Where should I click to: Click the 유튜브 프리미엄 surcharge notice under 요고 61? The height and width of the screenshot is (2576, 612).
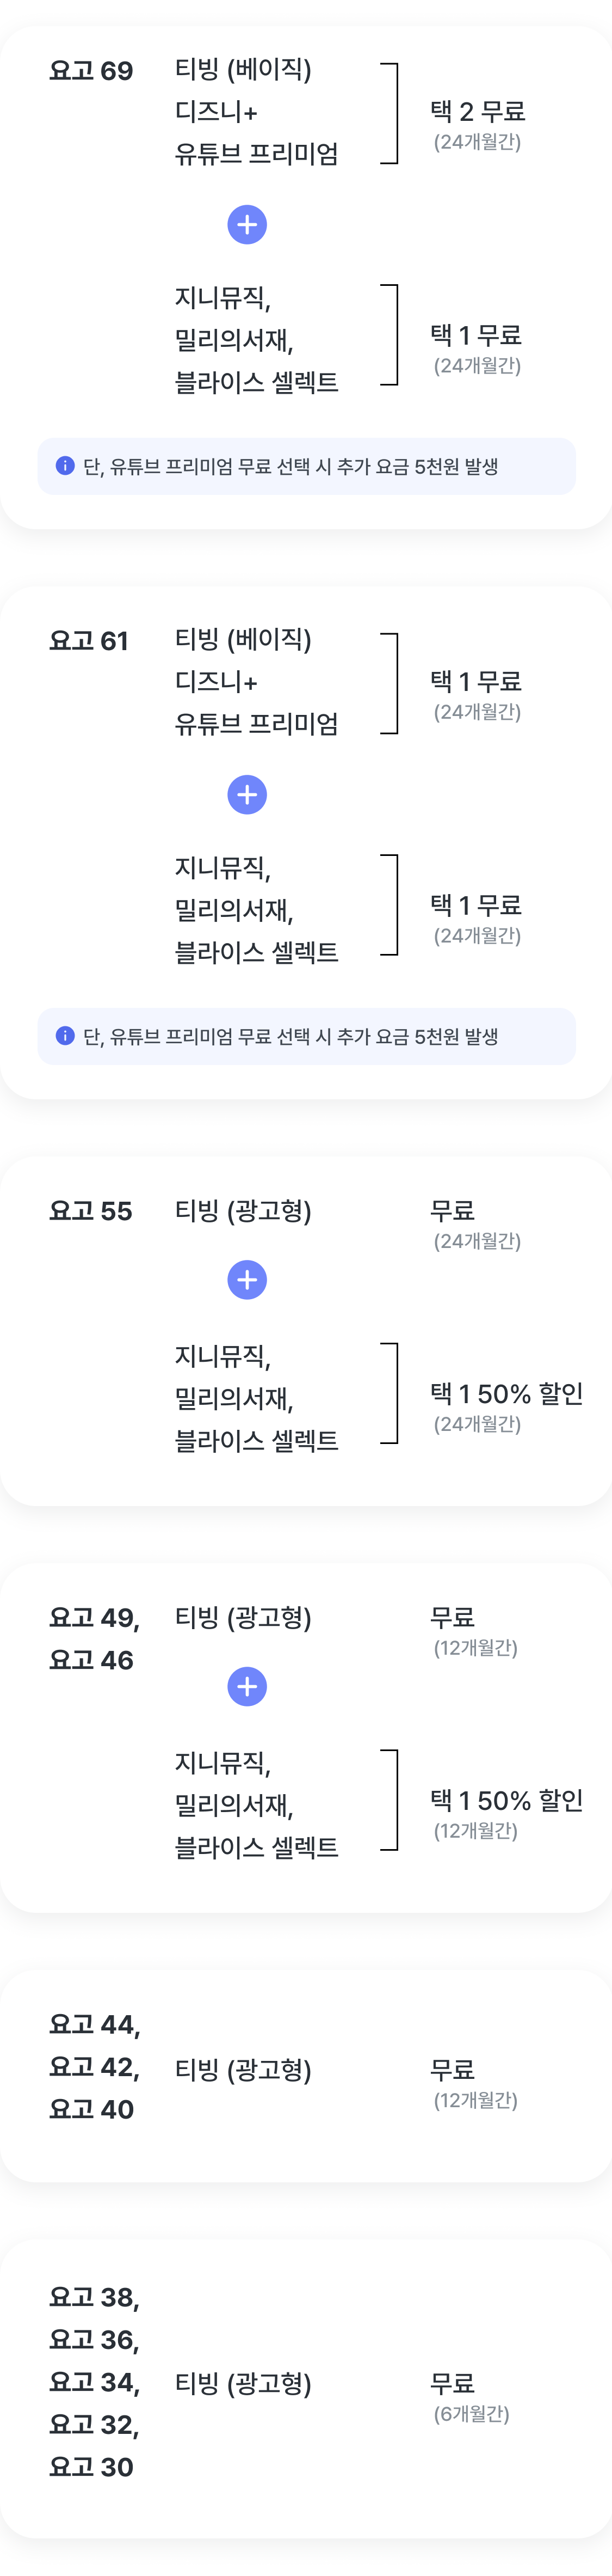point(290,1037)
